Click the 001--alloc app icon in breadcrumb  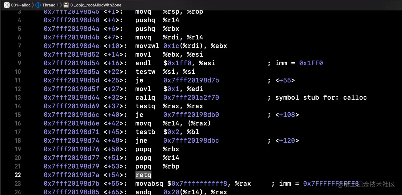coord(7,5)
